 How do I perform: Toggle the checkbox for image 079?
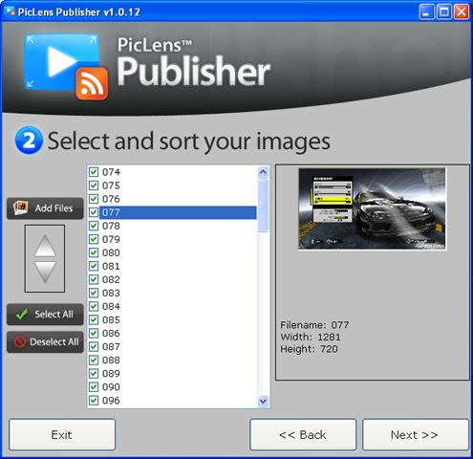point(94,239)
